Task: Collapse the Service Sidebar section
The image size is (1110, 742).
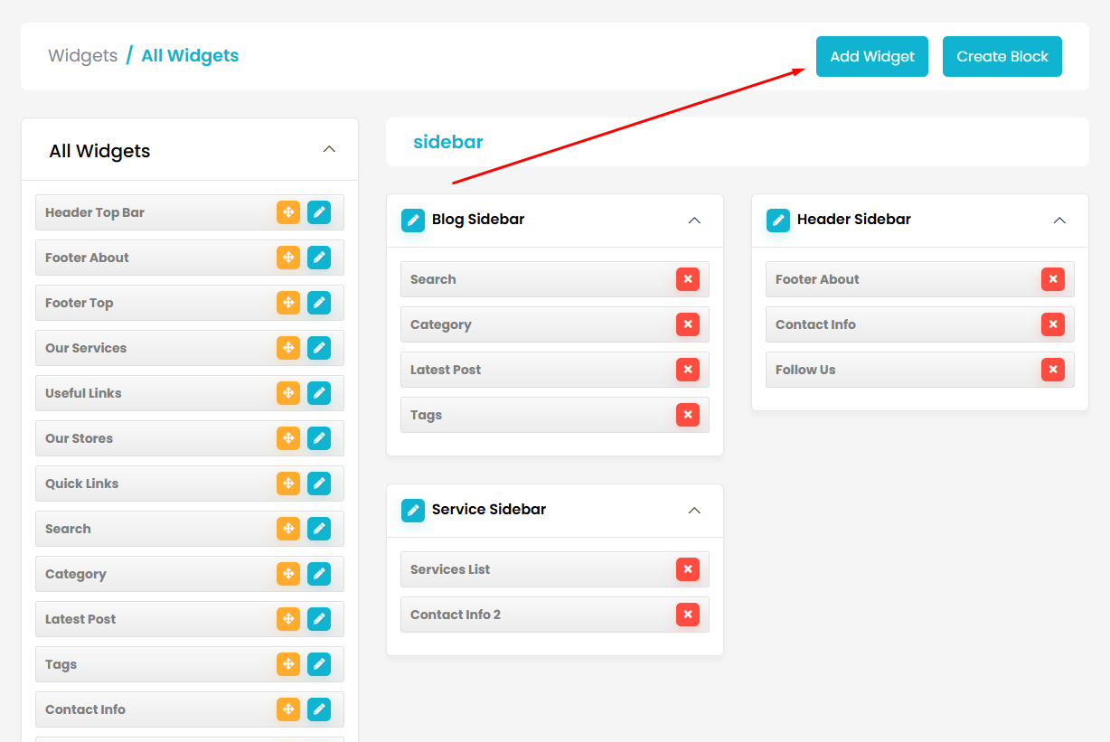Action: pyautogui.click(x=694, y=511)
